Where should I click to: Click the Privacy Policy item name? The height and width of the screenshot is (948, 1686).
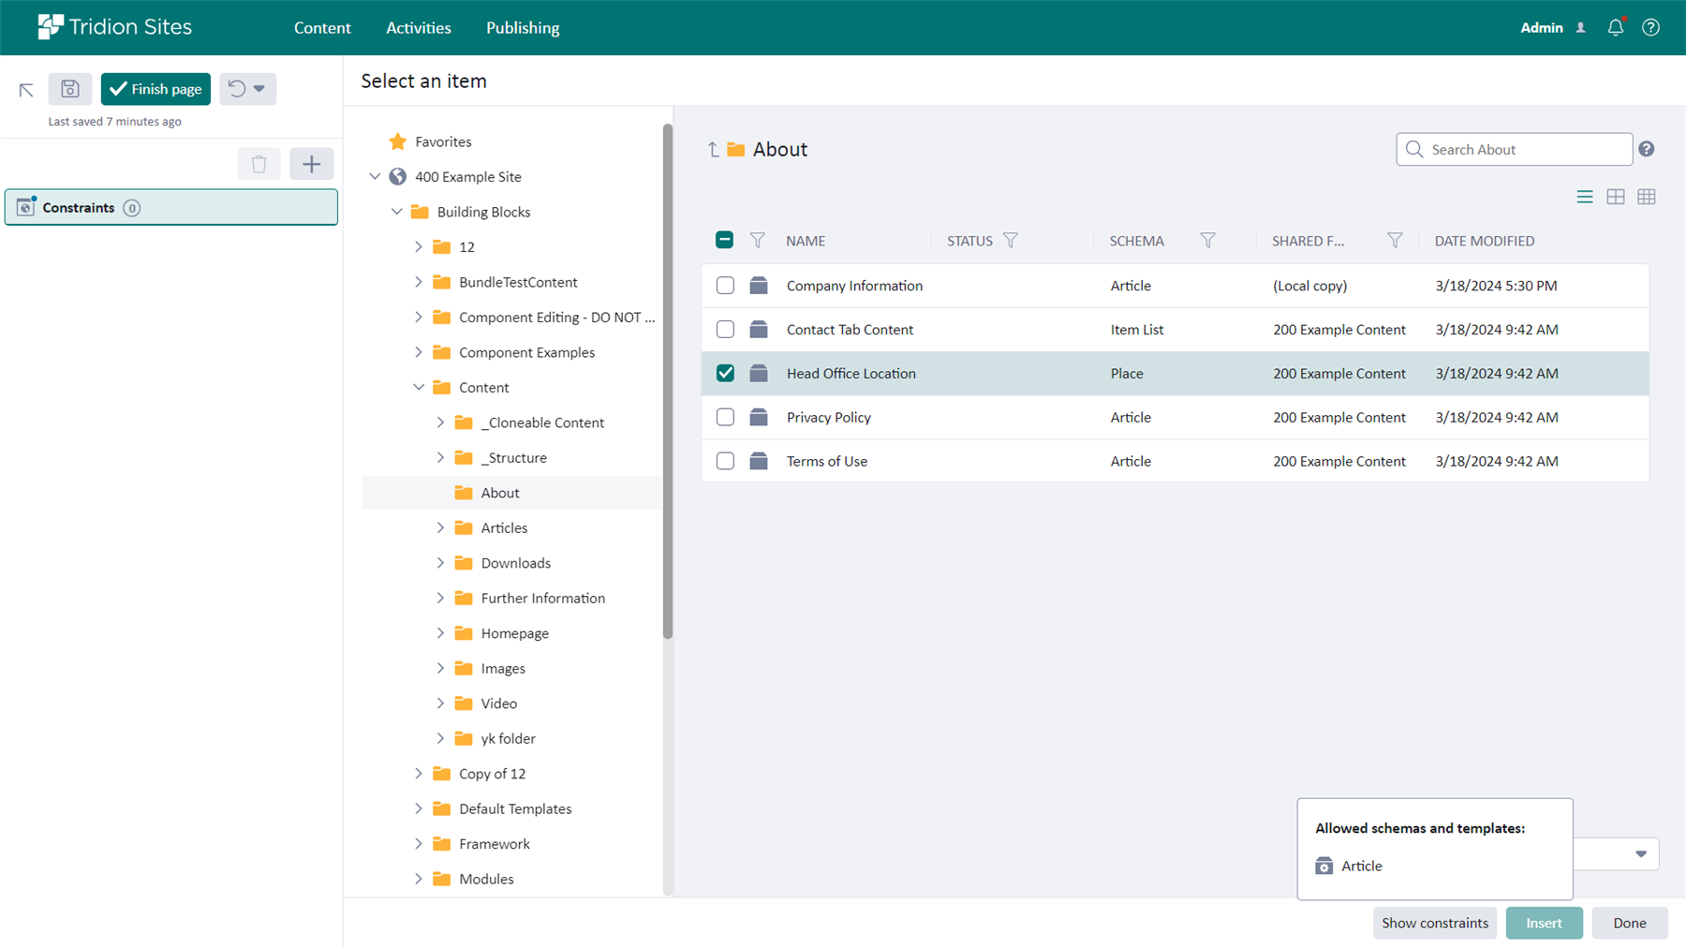point(829,417)
